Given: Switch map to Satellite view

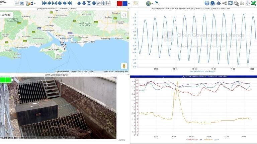Looking at the screenshot, I should click(x=6, y=15).
